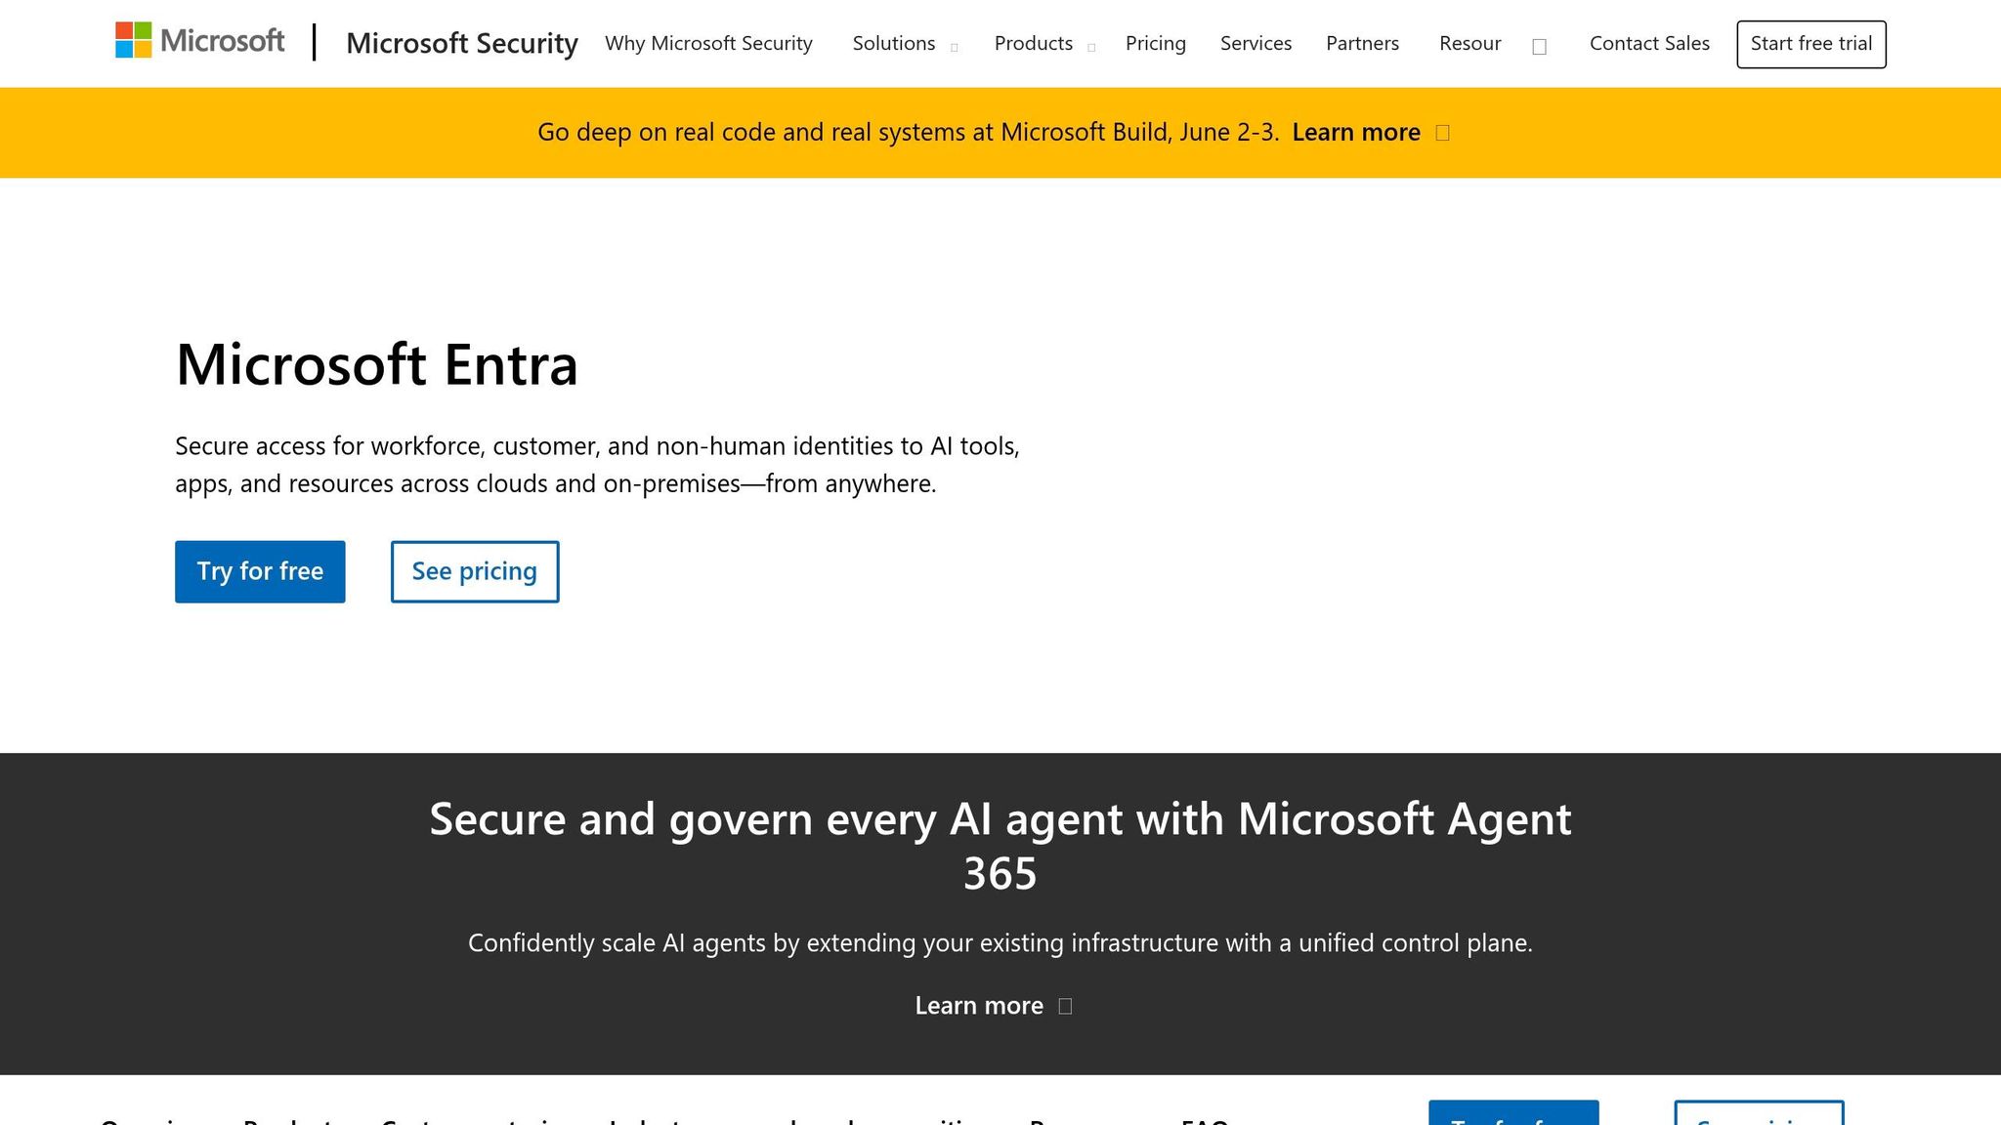The height and width of the screenshot is (1125, 2001).
Task: Click 'Confidently scale AI agents' subtitle text
Action: click(x=1000, y=942)
